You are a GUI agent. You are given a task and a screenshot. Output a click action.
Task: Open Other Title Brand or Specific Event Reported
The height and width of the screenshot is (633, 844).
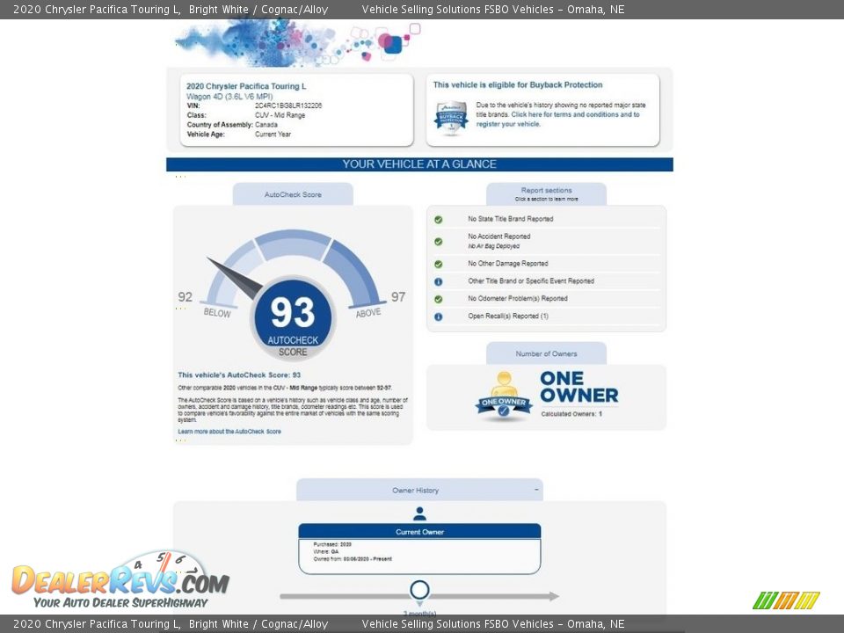coord(531,281)
